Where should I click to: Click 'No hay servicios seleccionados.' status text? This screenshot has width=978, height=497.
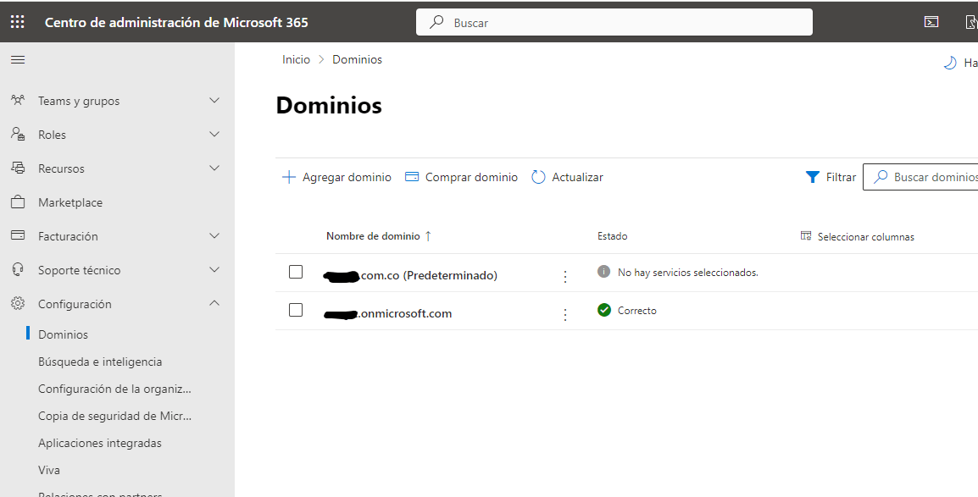688,272
